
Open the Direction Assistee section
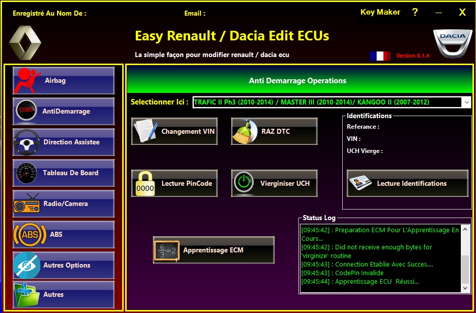coord(64,142)
